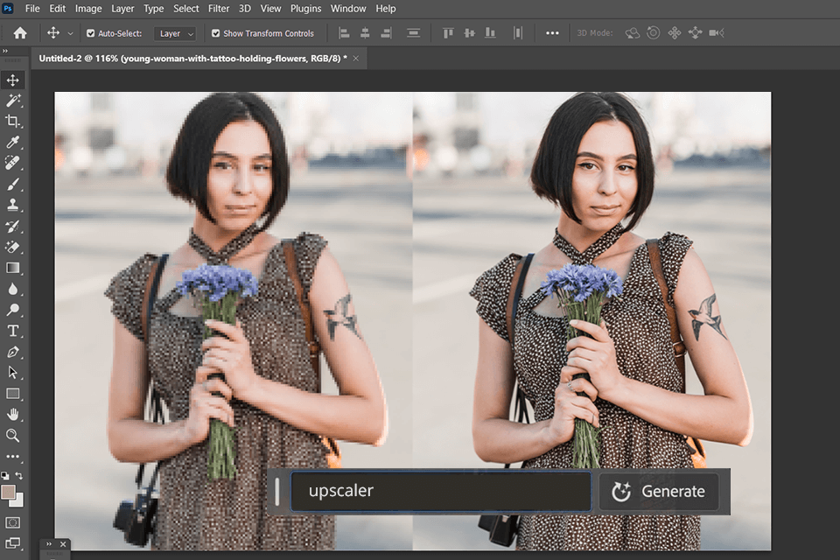
Task: Swap foreground and background colors
Action: pyautogui.click(x=19, y=475)
